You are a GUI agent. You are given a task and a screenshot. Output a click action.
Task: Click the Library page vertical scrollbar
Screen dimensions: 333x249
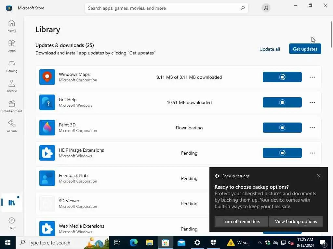coord(331,34)
